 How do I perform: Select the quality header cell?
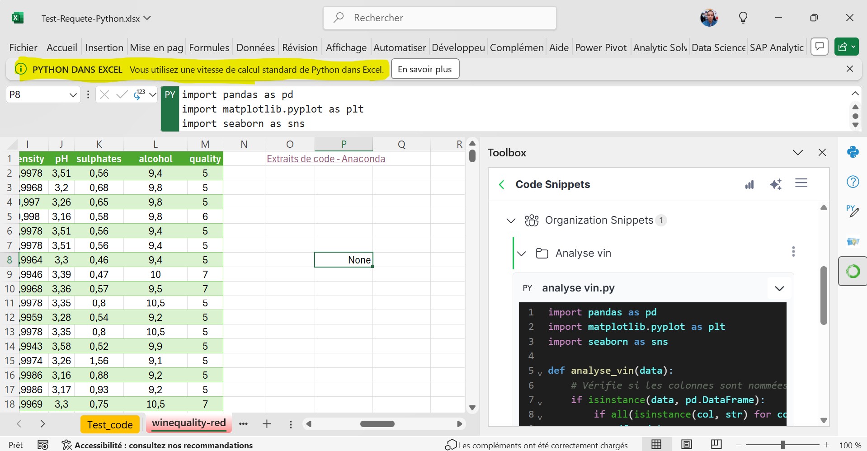(205, 159)
